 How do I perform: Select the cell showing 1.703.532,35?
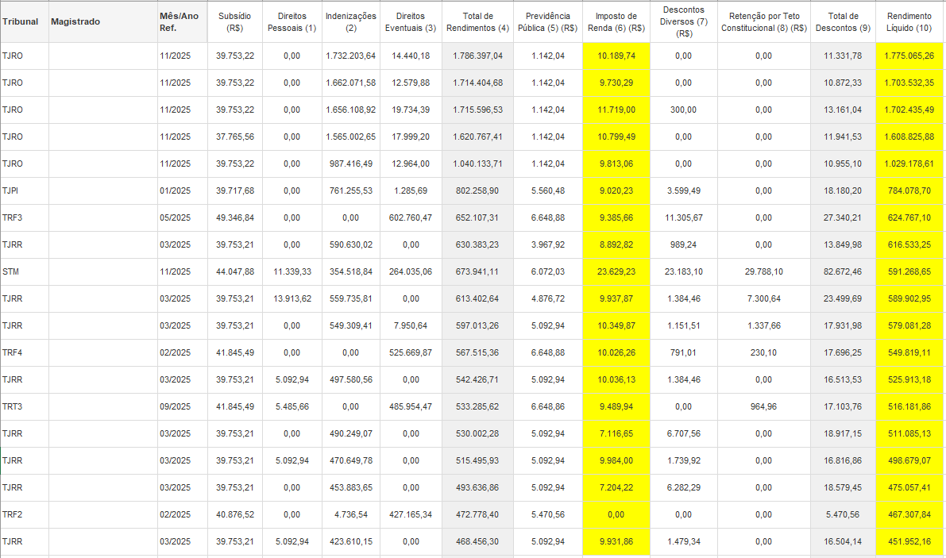[x=909, y=83]
